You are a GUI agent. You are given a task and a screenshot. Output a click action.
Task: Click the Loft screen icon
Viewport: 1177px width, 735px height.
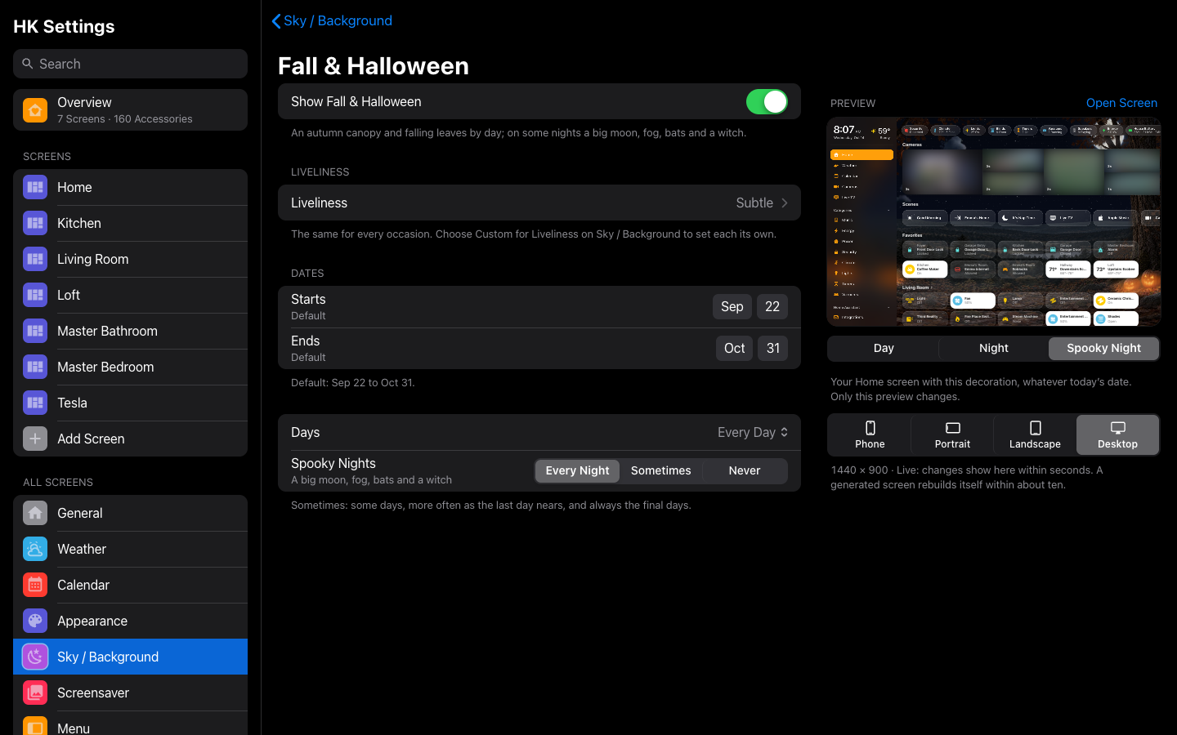click(x=35, y=295)
